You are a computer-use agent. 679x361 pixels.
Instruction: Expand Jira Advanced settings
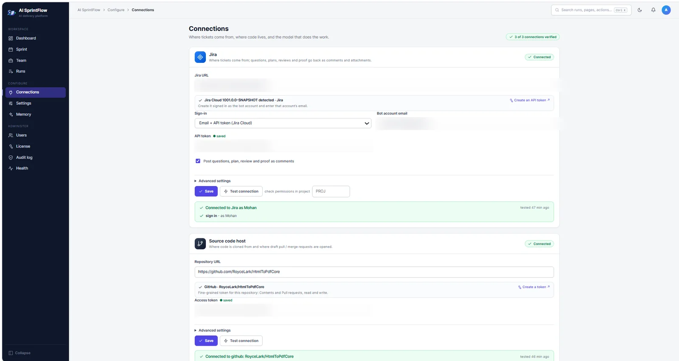tap(213, 181)
